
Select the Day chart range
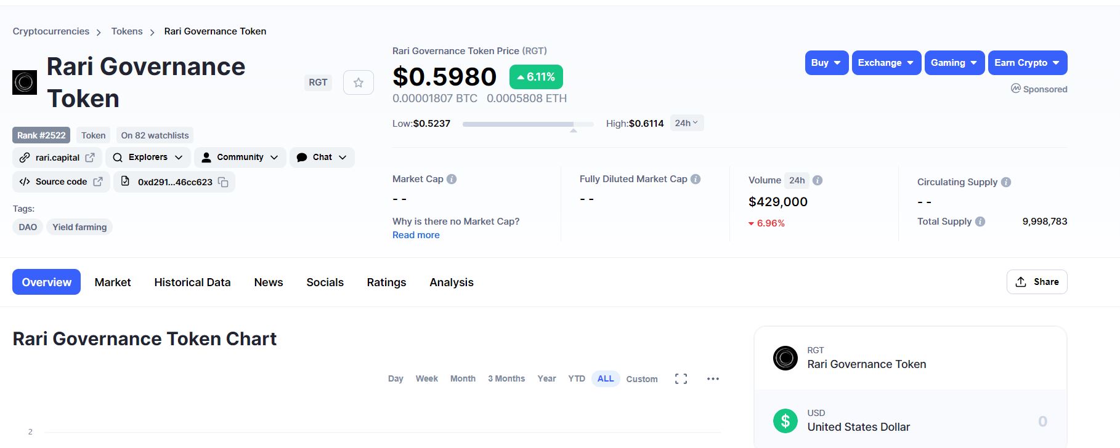(x=396, y=379)
